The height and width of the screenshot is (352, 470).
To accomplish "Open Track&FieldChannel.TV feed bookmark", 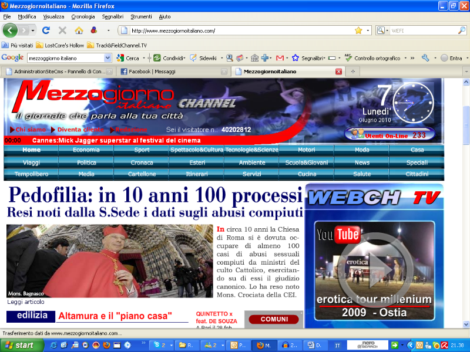I will pos(117,45).
